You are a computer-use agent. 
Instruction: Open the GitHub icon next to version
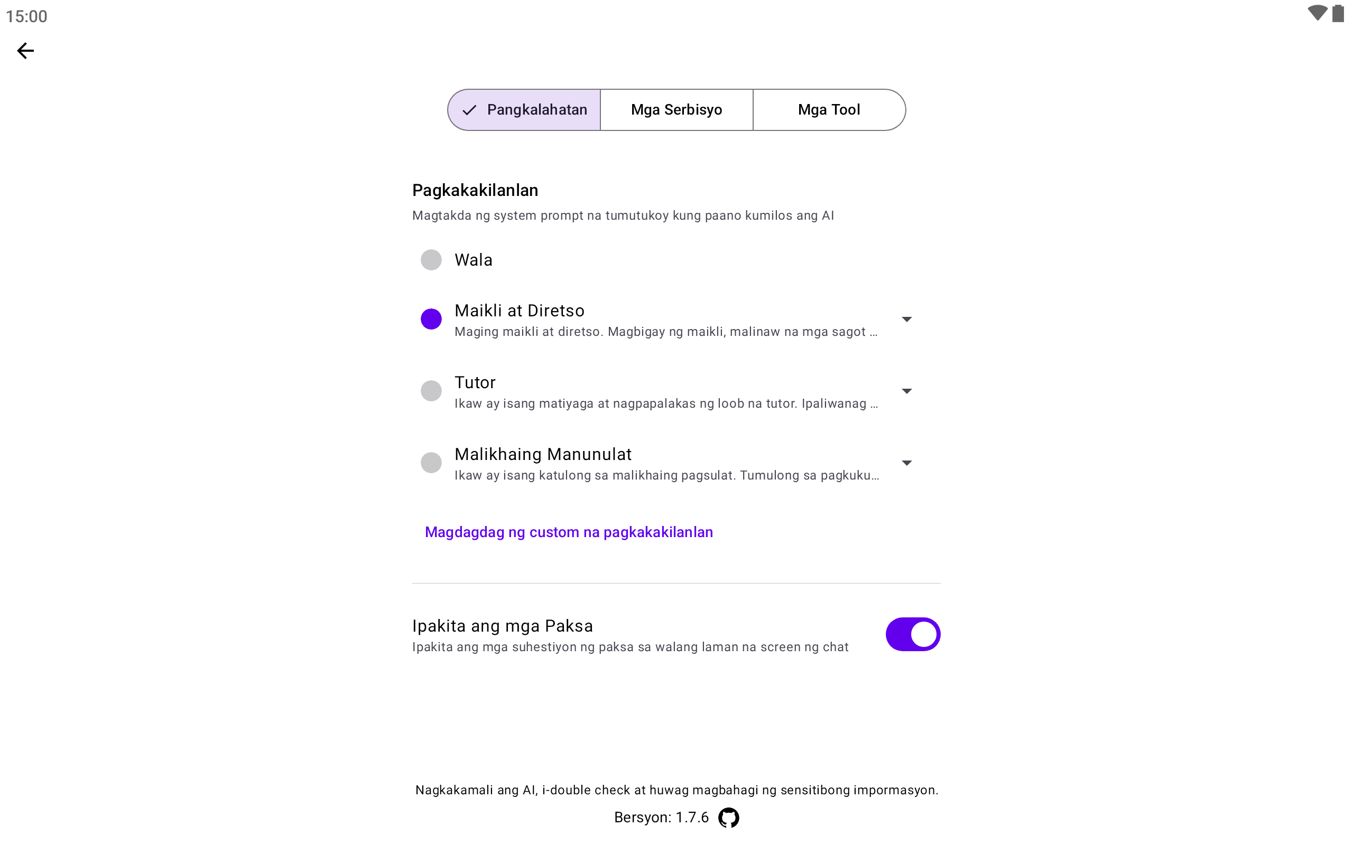pyautogui.click(x=728, y=818)
